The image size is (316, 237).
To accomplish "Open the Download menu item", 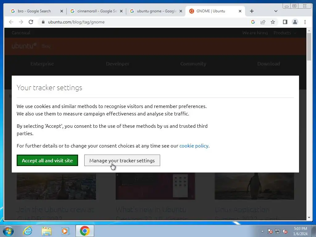I will coord(268,64).
